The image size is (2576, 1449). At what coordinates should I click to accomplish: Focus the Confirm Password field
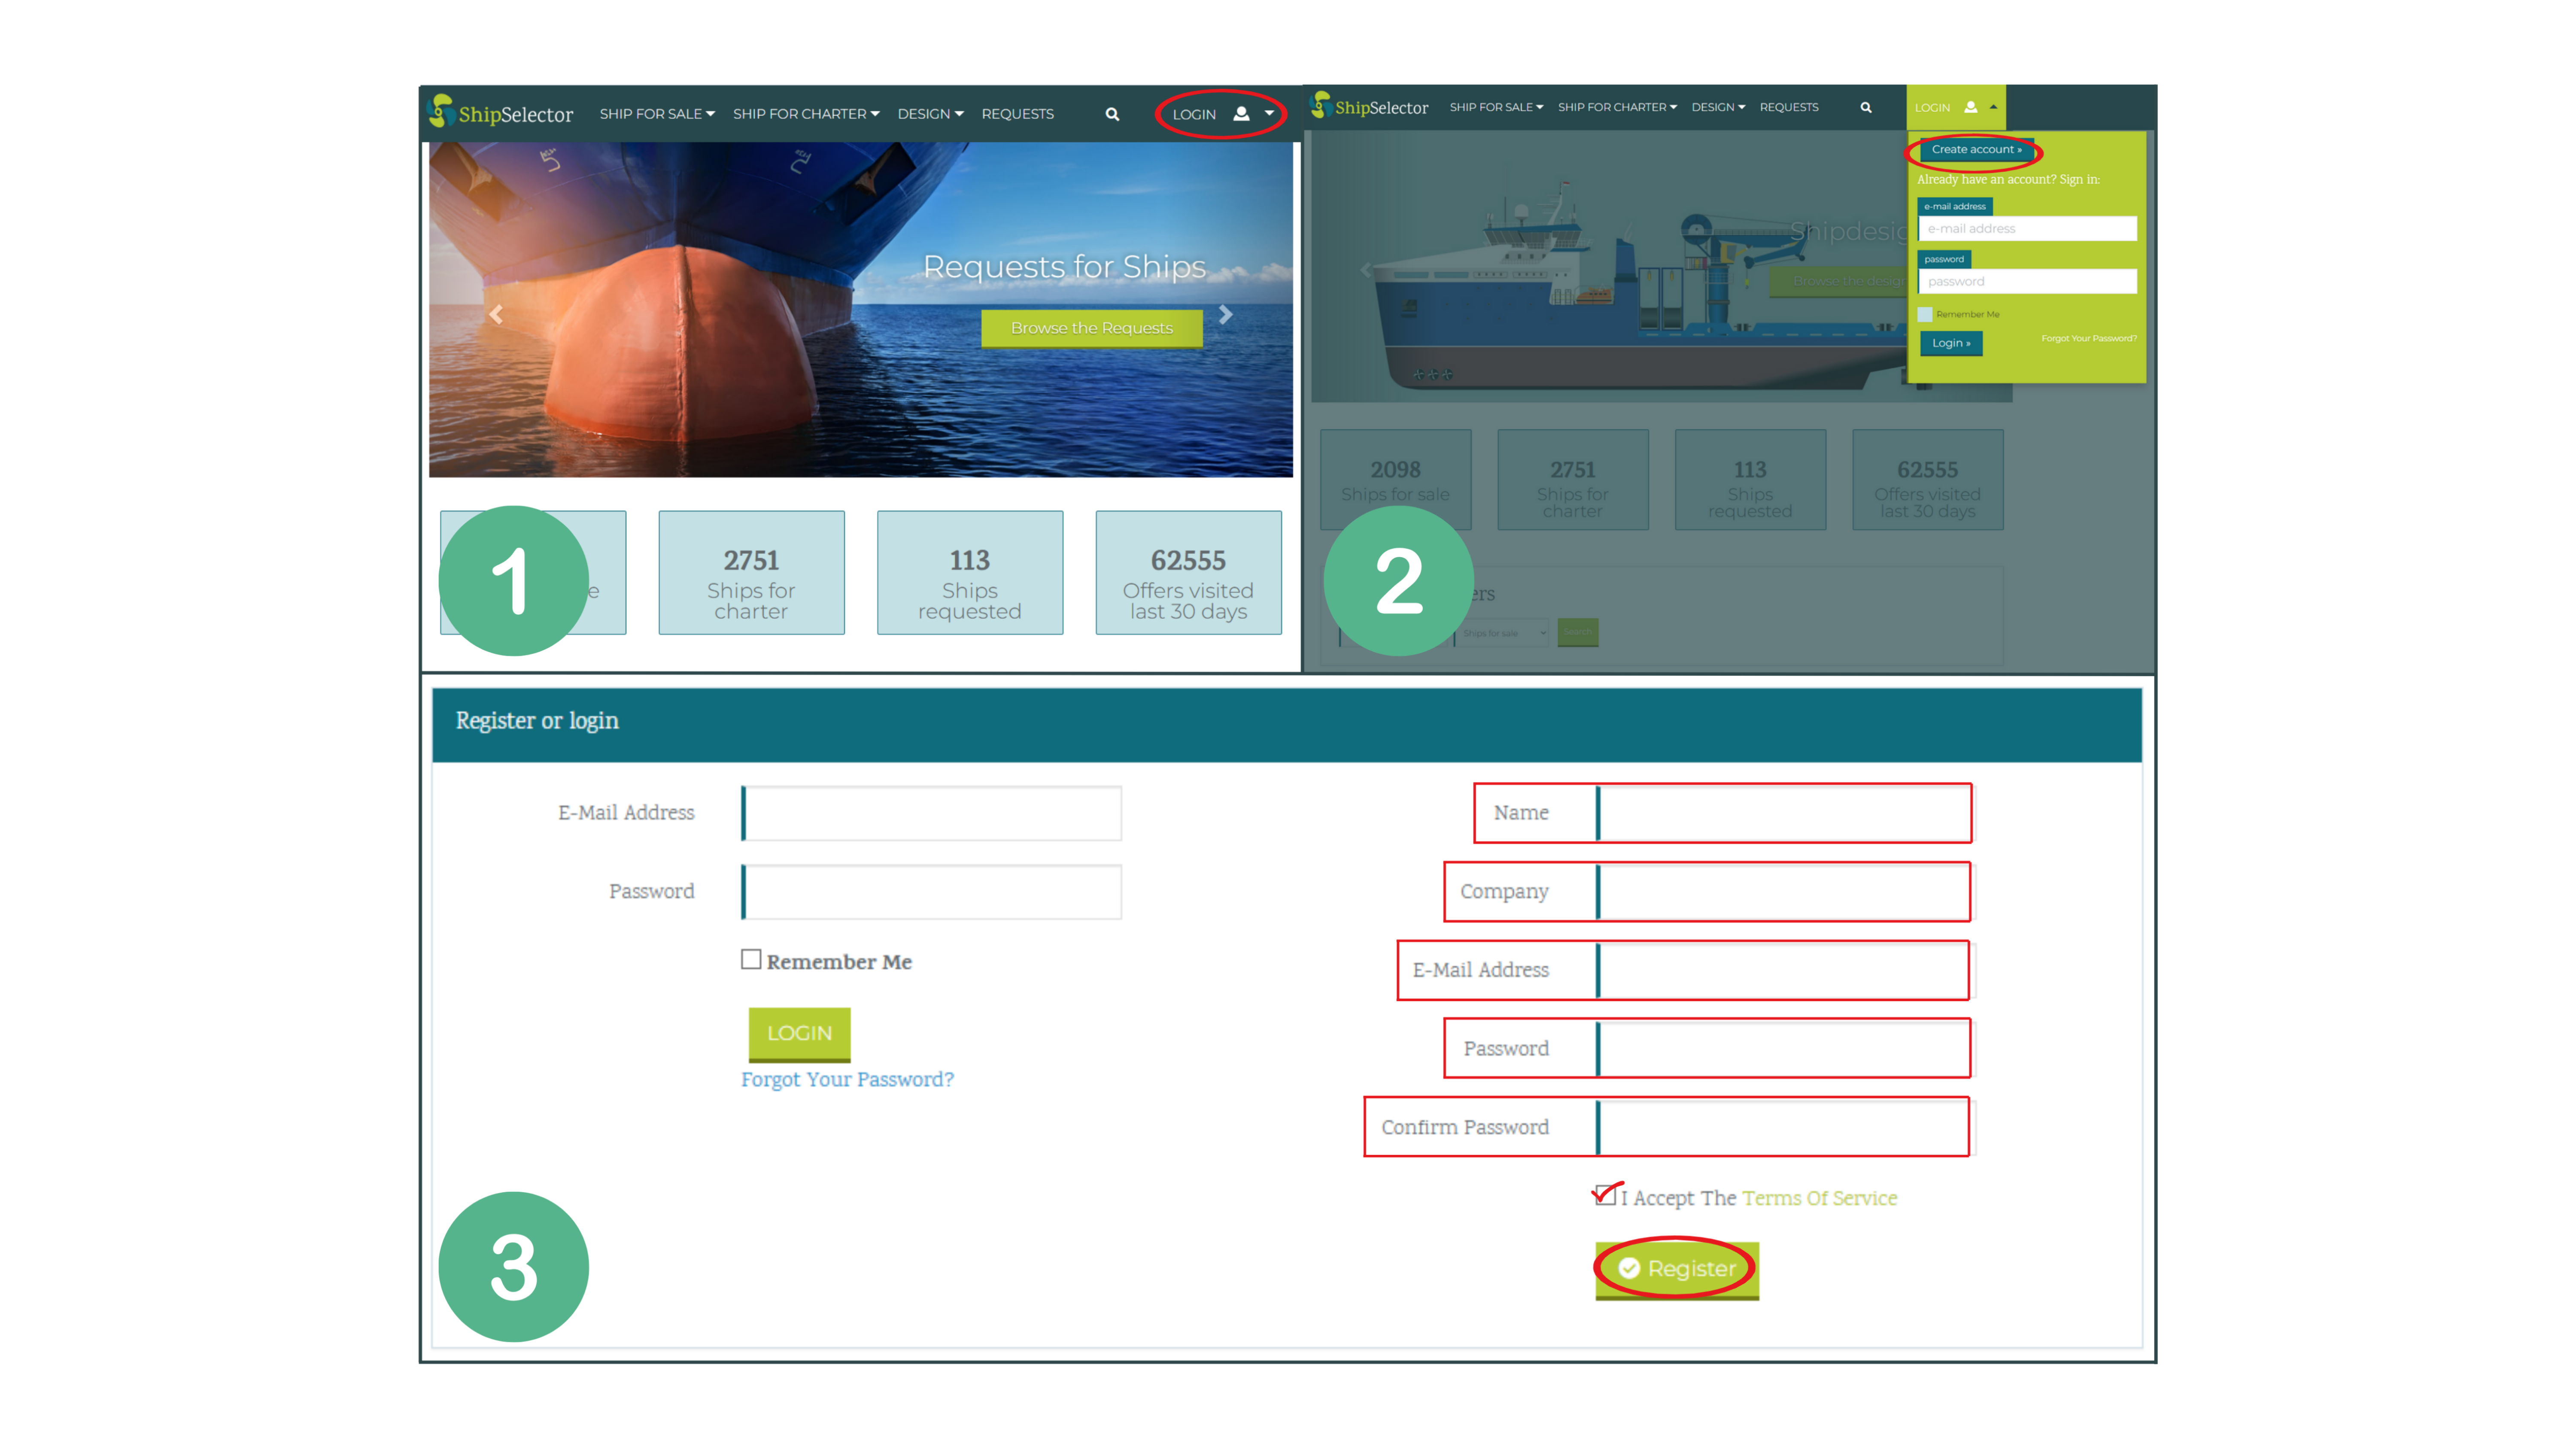(1785, 1128)
